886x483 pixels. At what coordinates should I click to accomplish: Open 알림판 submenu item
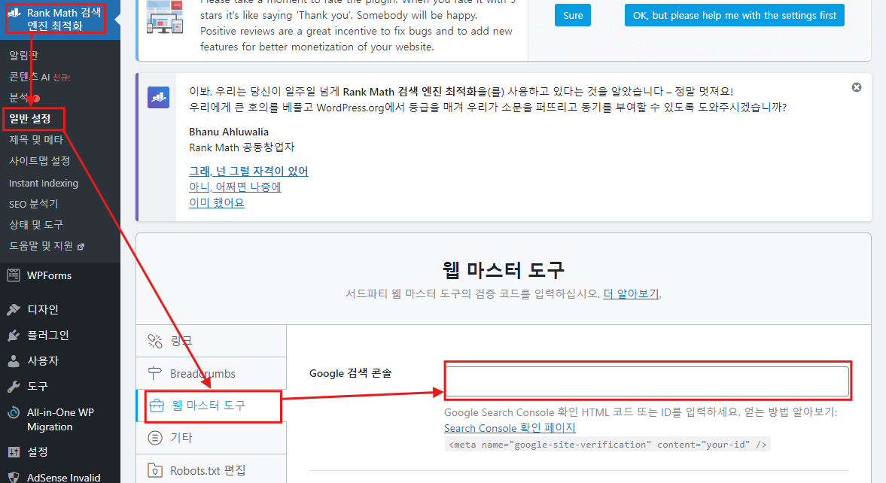24,56
